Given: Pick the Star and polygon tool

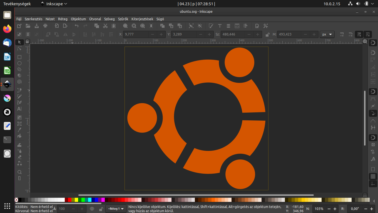Looking at the screenshot, I should click(x=19, y=69).
